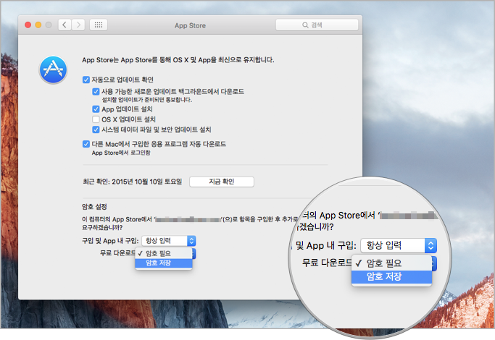Toggle 사용 가능한 새로운 업데이트 백그라운드에서 다운로드 checkbox
The height and width of the screenshot is (340, 495).
click(x=96, y=92)
